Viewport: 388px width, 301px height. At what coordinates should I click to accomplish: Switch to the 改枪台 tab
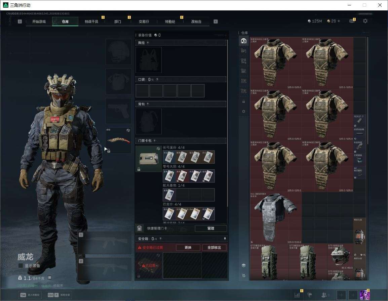point(196,21)
